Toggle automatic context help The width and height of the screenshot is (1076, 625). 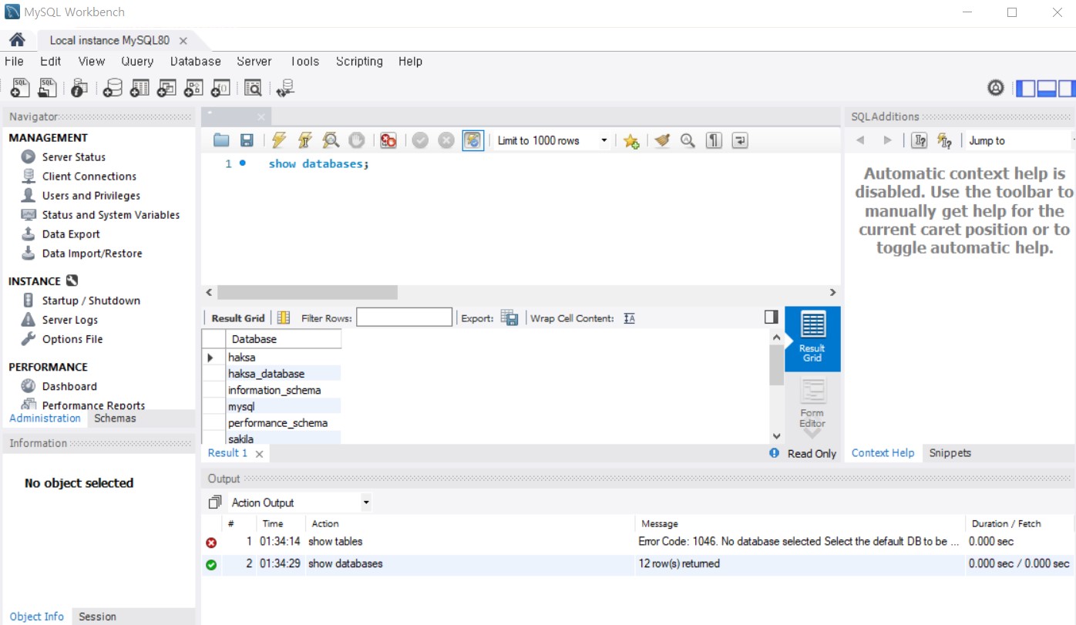click(x=944, y=140)
